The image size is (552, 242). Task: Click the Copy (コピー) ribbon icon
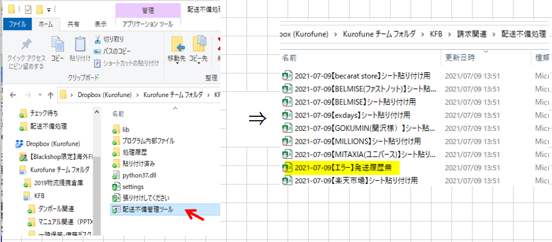pyautogui.click(x=58, y=44)
